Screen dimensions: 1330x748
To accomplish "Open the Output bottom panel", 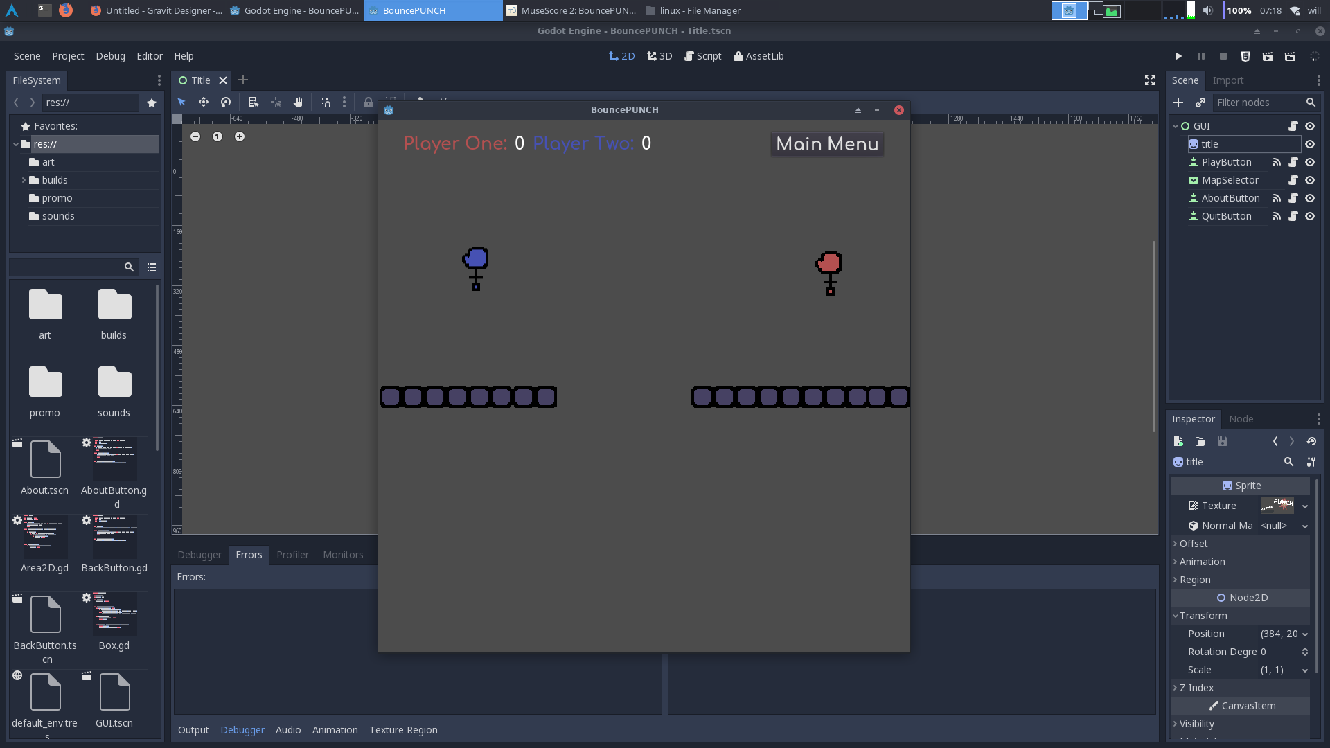I will [x=193, y=730].
